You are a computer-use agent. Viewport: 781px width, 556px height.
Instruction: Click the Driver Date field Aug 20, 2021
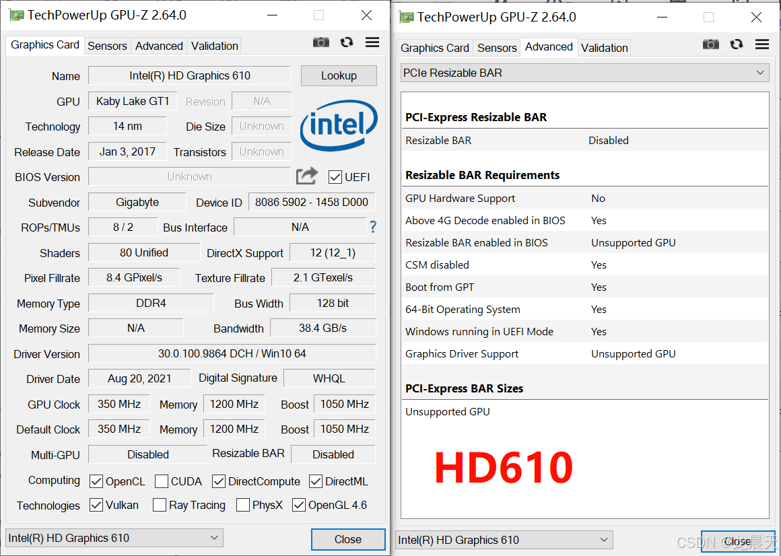click(x=139, y=378)
